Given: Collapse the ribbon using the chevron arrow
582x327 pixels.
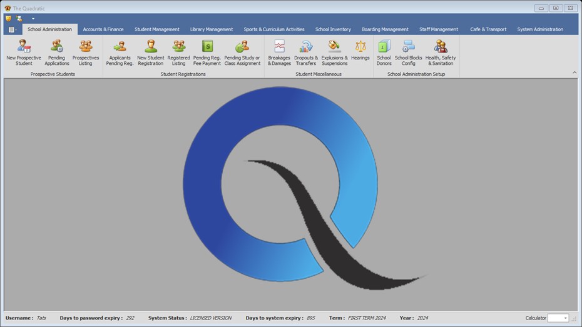Looking at the screenshot, I should 574,73.
